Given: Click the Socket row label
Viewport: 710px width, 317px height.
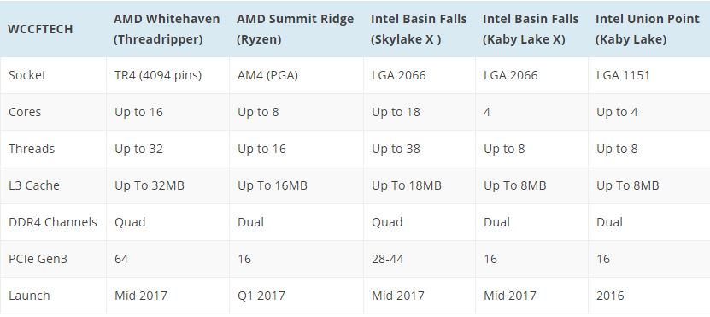Looking at the screenshot, I should [x=27, y=74].
